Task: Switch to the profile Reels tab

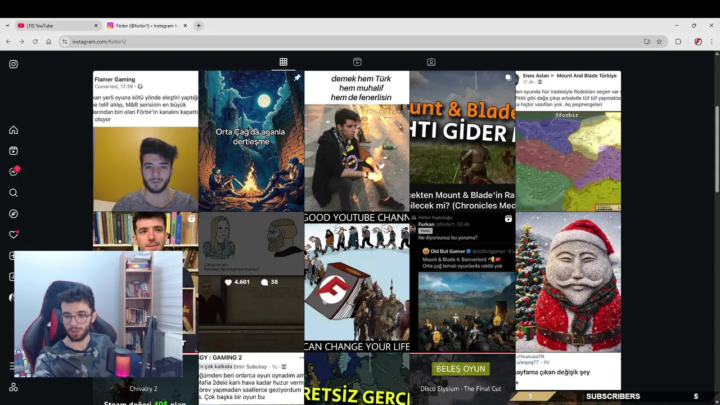Action: (357, 62)
